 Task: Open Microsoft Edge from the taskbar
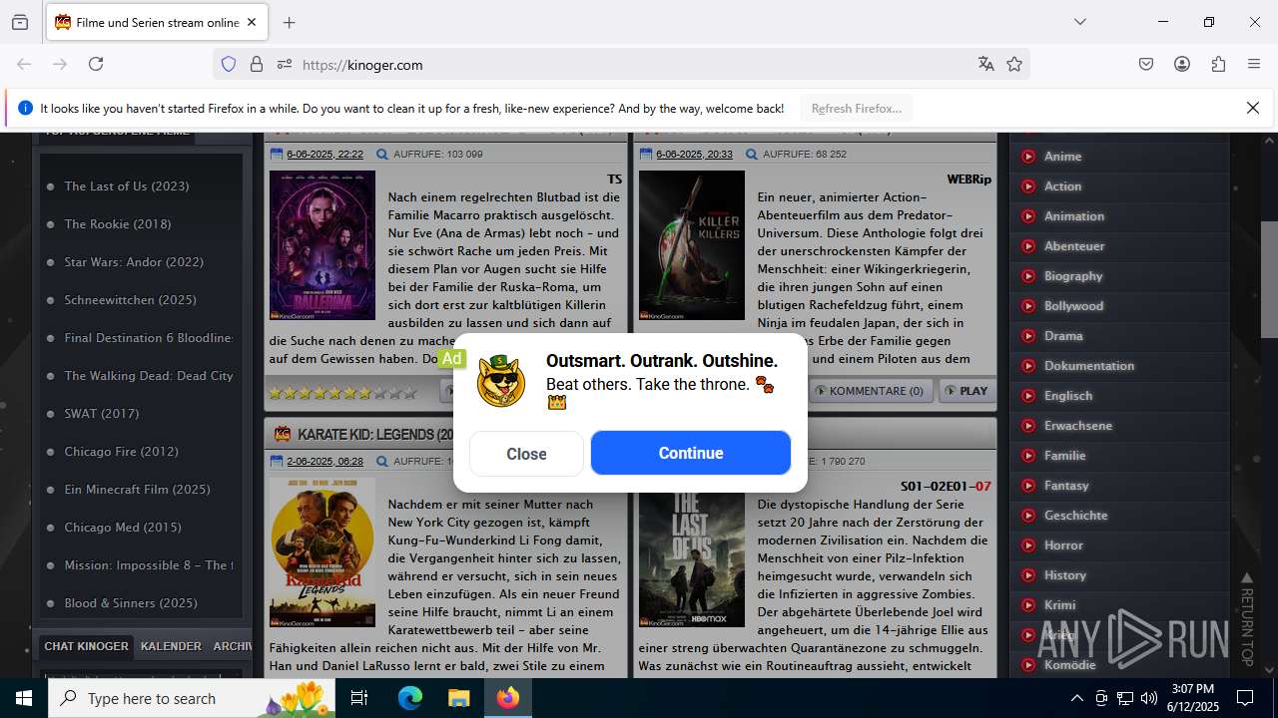[x=410, y=698]
